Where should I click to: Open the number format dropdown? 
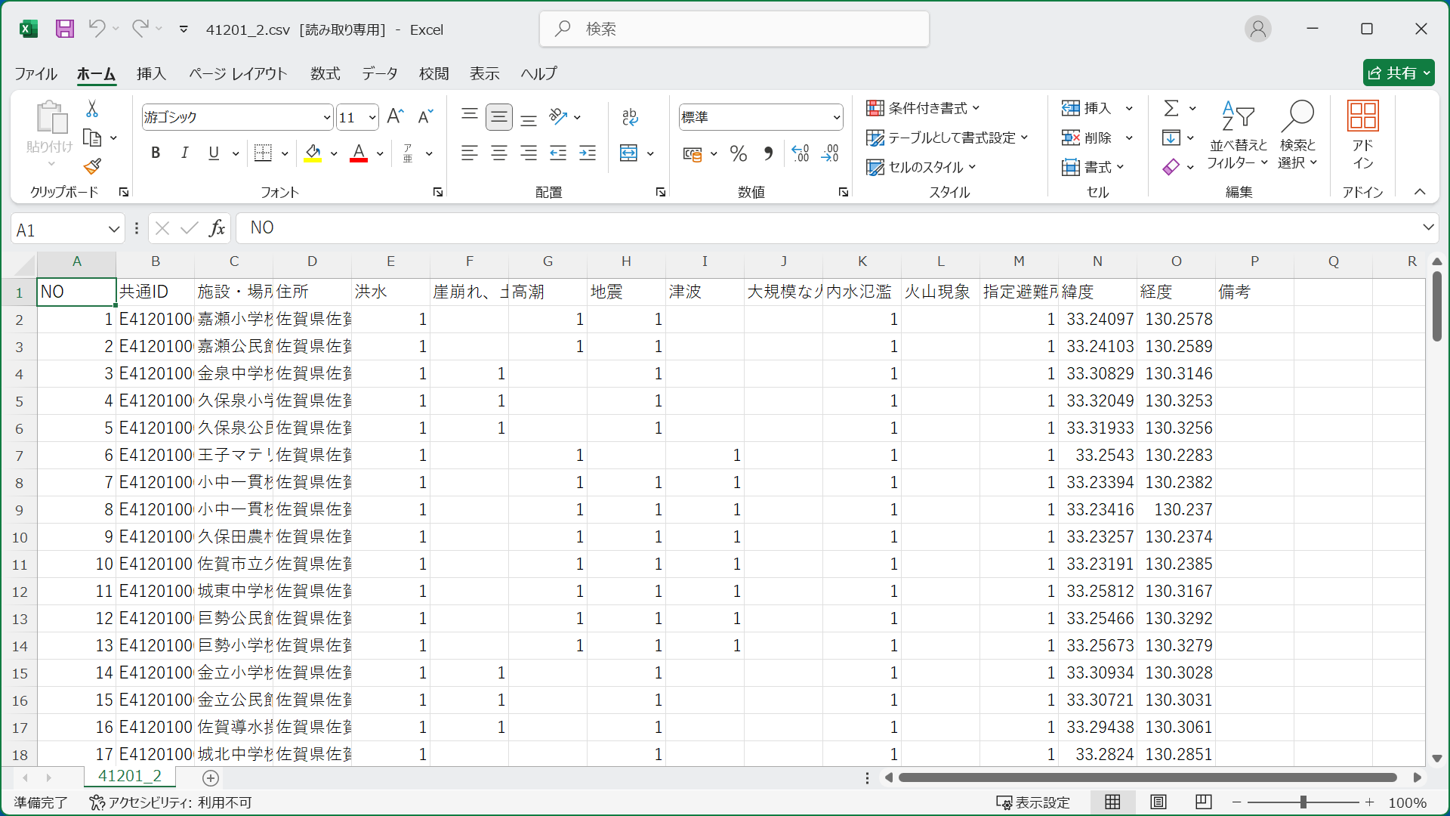click(x=836, y=117)
